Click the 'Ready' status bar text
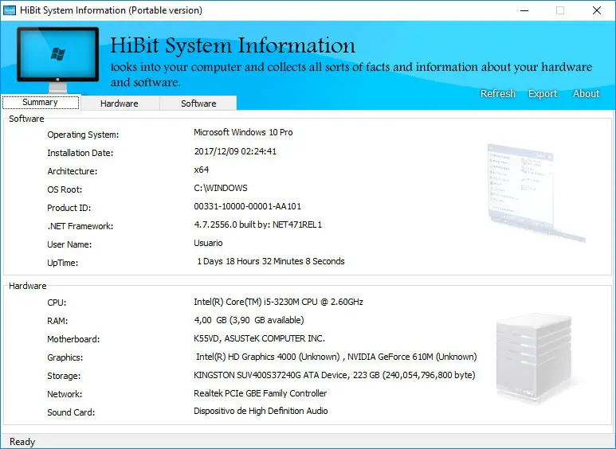The width and height of the screenshot is (616, 449). pos(22,442)
